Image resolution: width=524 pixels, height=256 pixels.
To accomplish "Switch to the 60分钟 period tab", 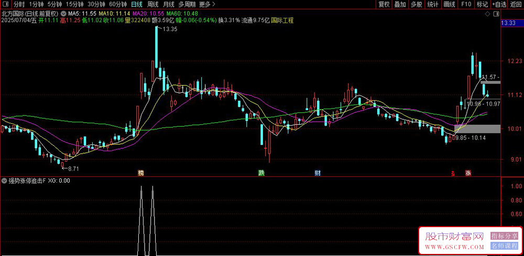I will tap(118, 4).
